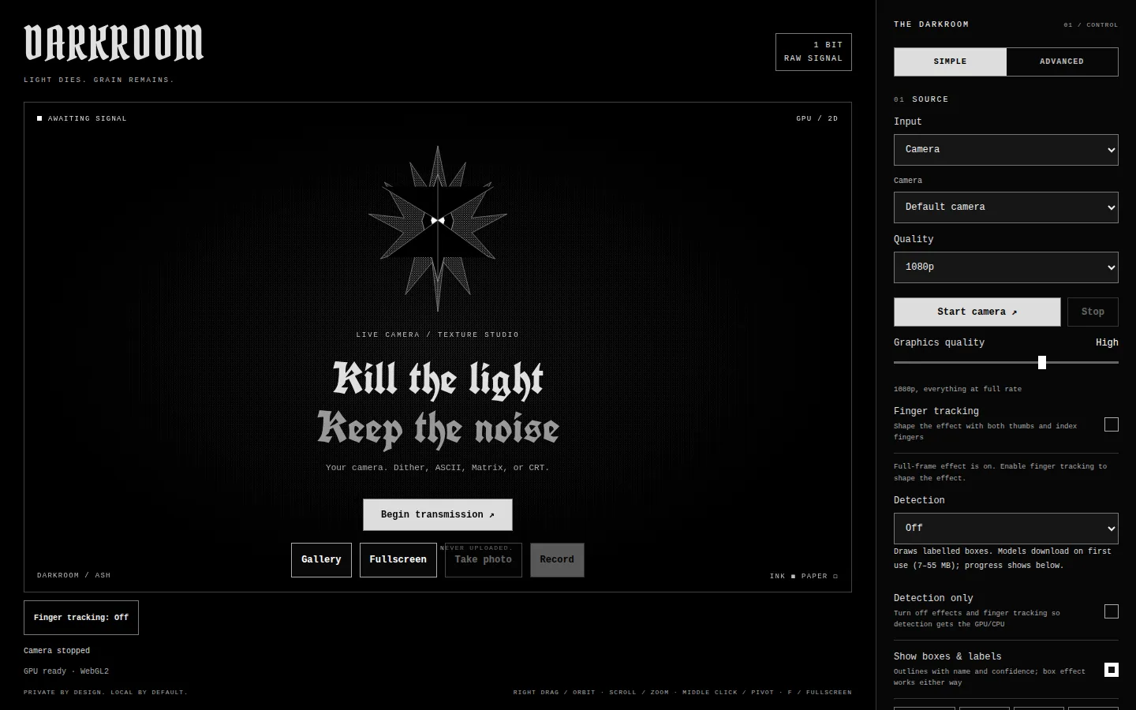Viewport: 1136px width, 710px height.
Task: Open the Detection Off dropdown
Action: pos(1006,529)
